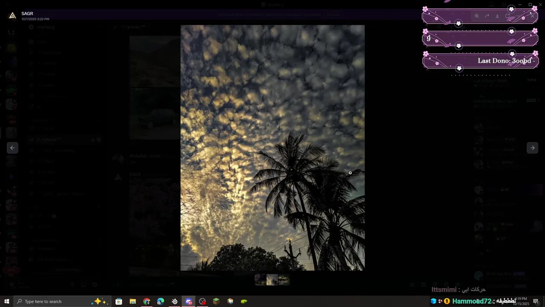Open the Windows notification center icon
This screenshot has height=307, width=545.
click(x=536, y=301)
